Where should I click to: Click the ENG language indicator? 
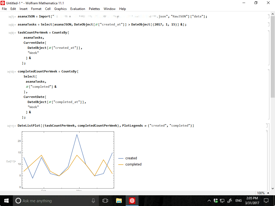[x=238, y=201]
